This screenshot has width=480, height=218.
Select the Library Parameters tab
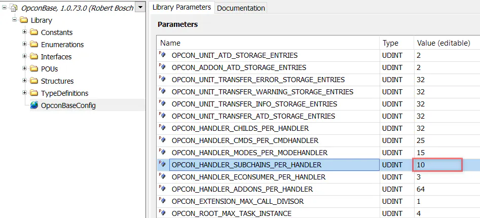(181, 7)
